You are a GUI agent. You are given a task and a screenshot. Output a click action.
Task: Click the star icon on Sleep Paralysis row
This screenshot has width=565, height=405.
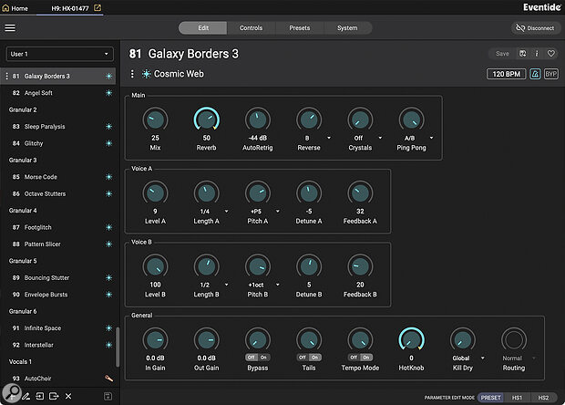tap(108, 127)
